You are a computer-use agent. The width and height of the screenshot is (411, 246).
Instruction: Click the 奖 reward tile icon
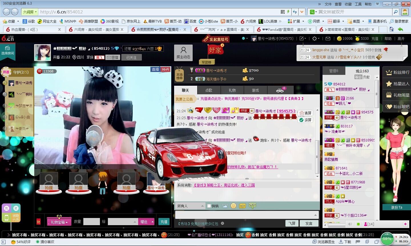pyautogui.click(x=16, y=208)
